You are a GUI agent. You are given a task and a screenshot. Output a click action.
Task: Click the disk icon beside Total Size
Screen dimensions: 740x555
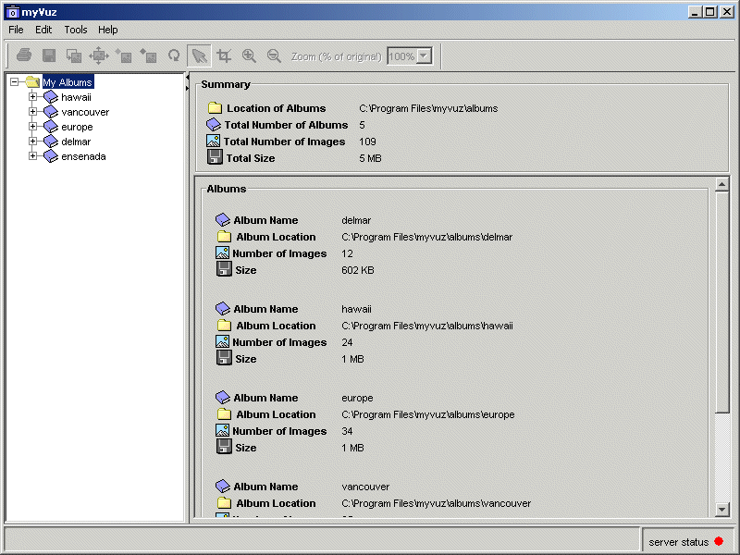click(x=215, y=157)
